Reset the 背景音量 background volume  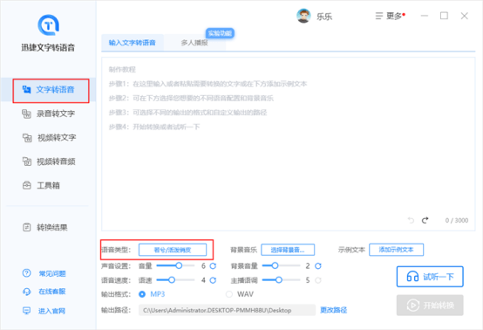tap(318, 266)
